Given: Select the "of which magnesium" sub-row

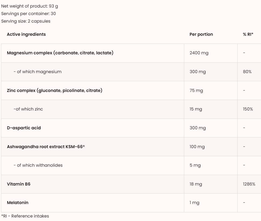Looking at the screenshot, I should click(38, 72).
